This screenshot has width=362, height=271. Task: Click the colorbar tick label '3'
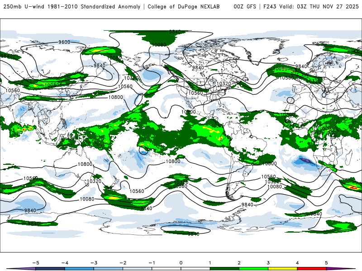coord(268,263)
